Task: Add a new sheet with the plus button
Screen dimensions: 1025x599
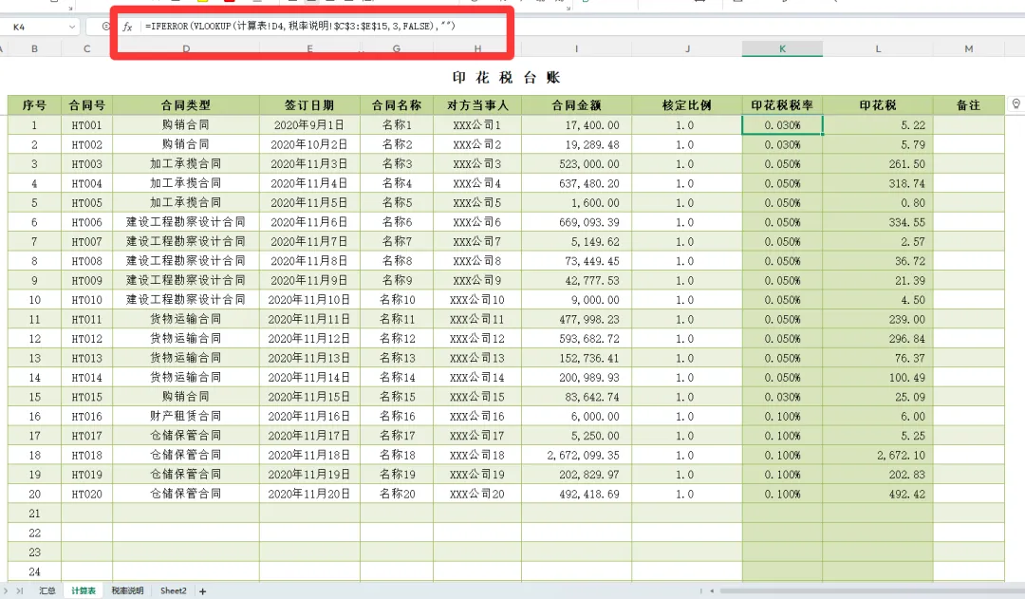Action: 203,591
